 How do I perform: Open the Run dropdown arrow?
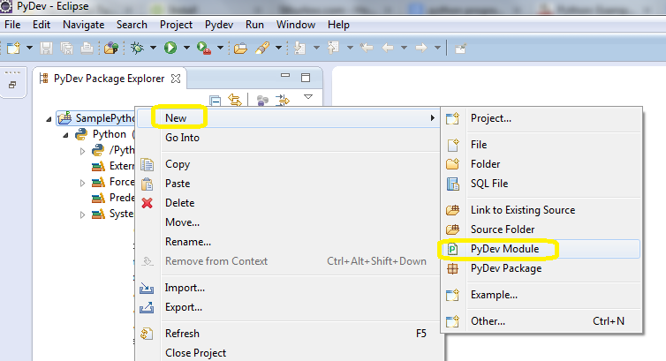coord(186,48)
